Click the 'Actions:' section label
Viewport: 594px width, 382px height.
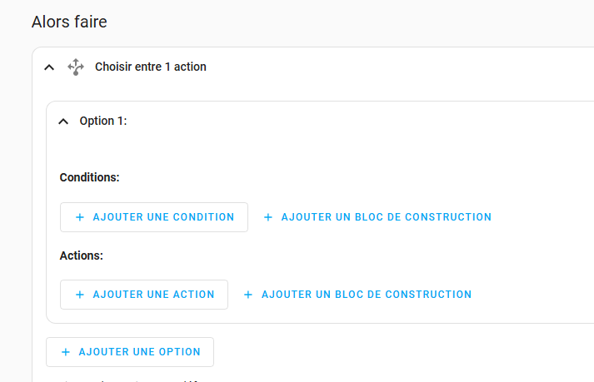coord(82,255)
